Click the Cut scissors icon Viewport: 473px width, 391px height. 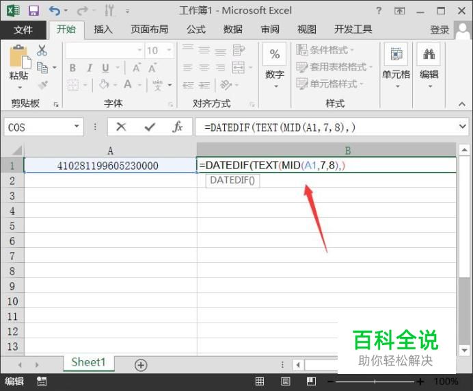[x=42, y=50]
